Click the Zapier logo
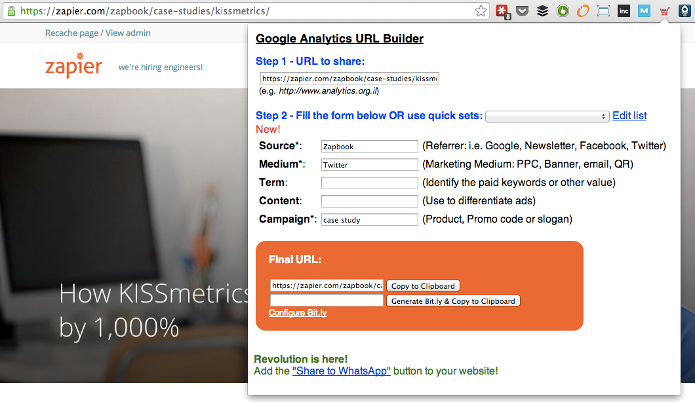 pos(73,65)
